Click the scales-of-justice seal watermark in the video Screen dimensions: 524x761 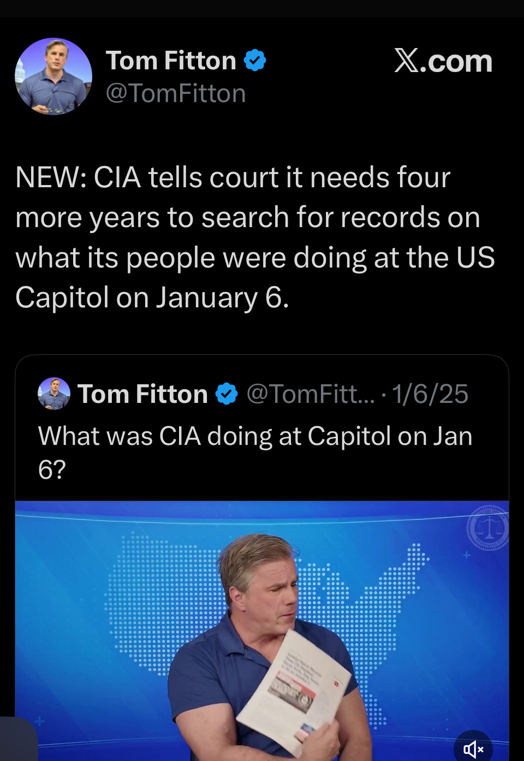tap(489, 527)
